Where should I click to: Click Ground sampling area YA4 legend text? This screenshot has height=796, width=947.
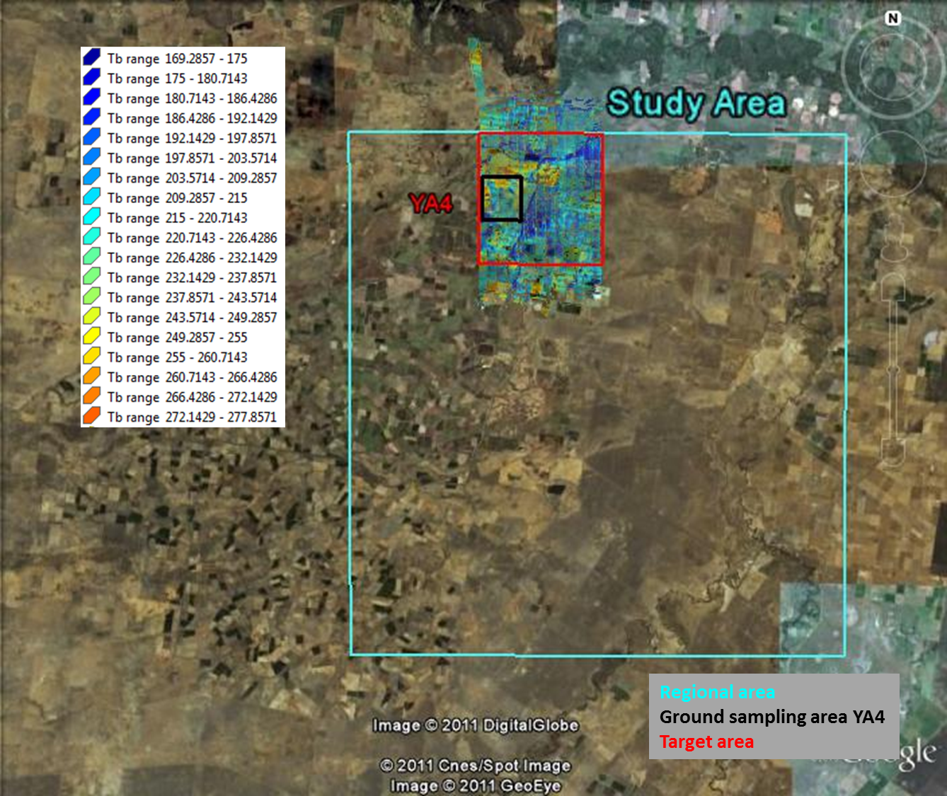tap(771, 717)
